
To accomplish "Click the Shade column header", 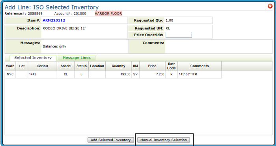I will [x=66, y=66].
